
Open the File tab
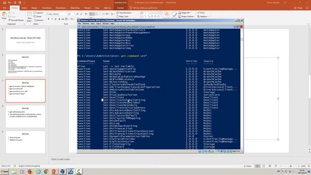pos(4,8)
